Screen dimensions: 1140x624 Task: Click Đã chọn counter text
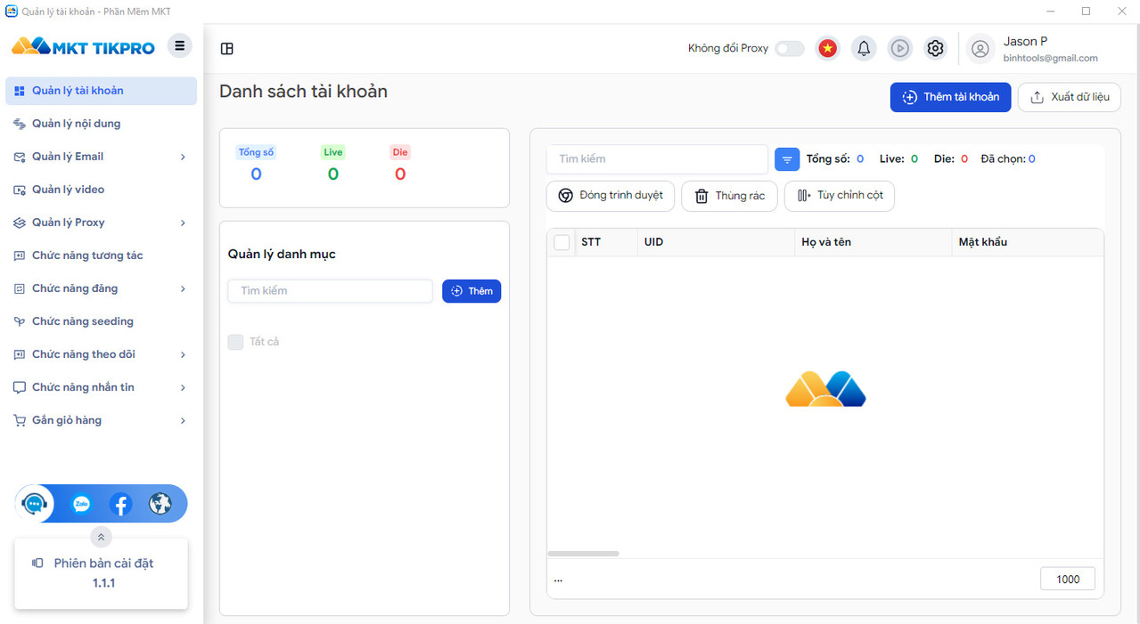(x=1008, y=159)
